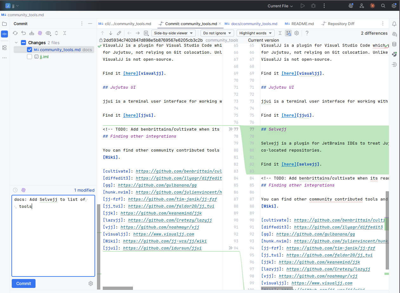Open the Current File run configuration dropdown
This screenshot has height=293, width=400.
tap(280, 6)
